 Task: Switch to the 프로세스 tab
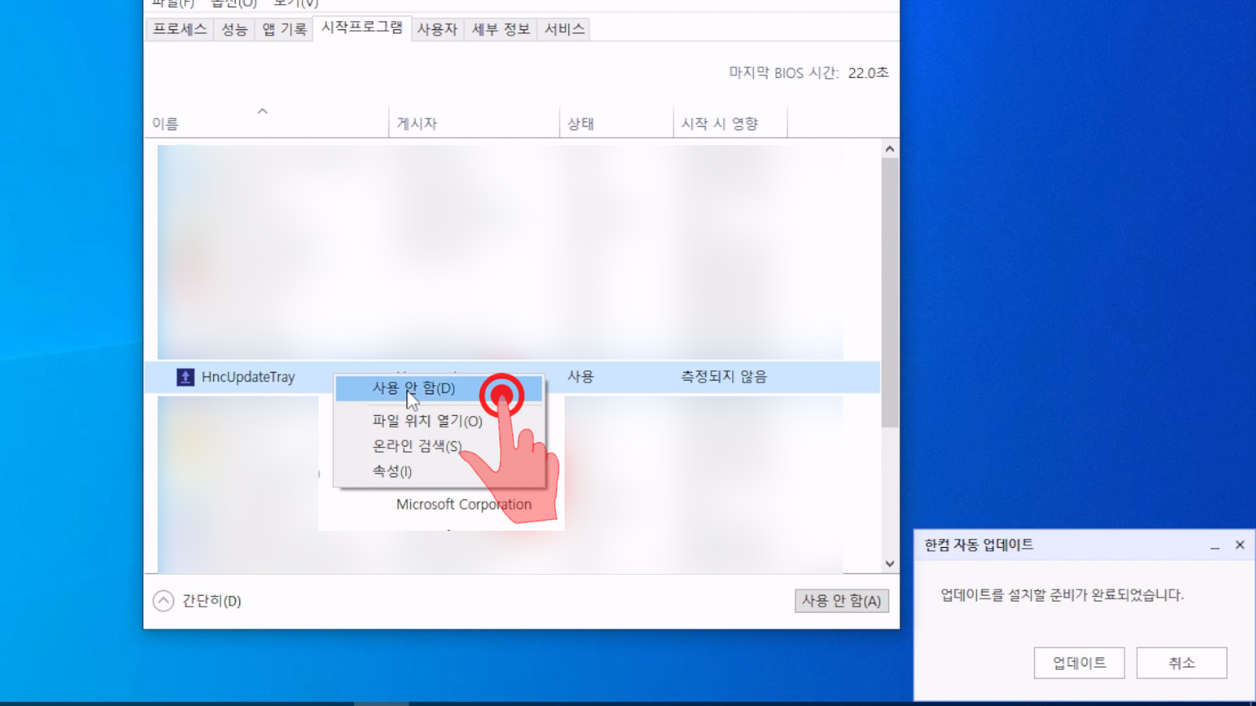click(179, 29)
